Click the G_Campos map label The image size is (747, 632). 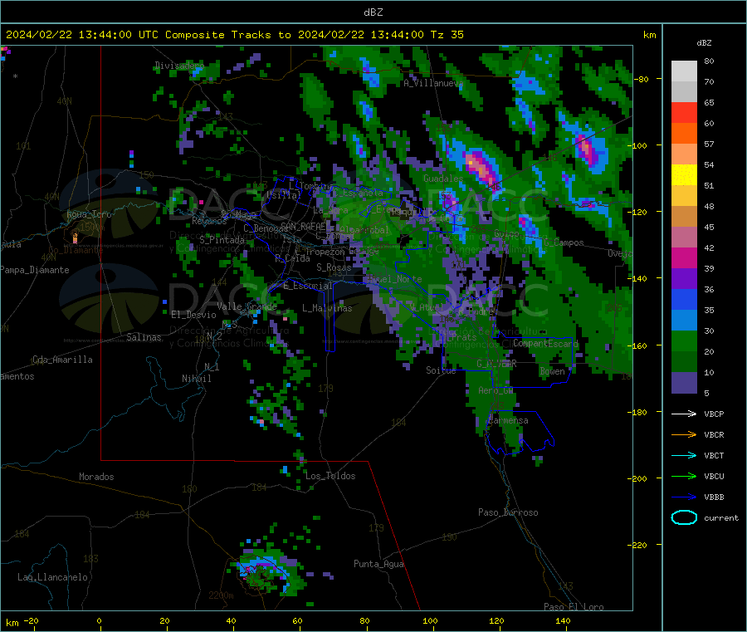tap(564, 243)
